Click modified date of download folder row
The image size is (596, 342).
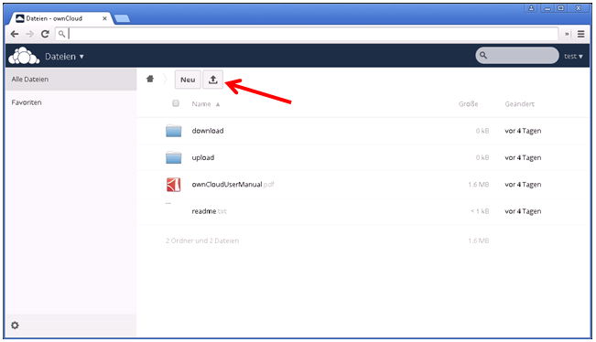(523, 131)
